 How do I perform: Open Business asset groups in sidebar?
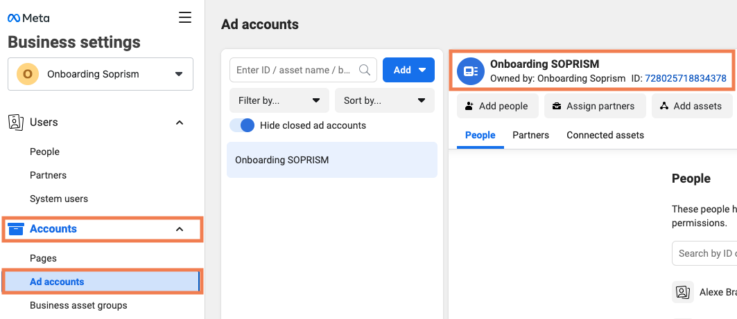(78, 305)
